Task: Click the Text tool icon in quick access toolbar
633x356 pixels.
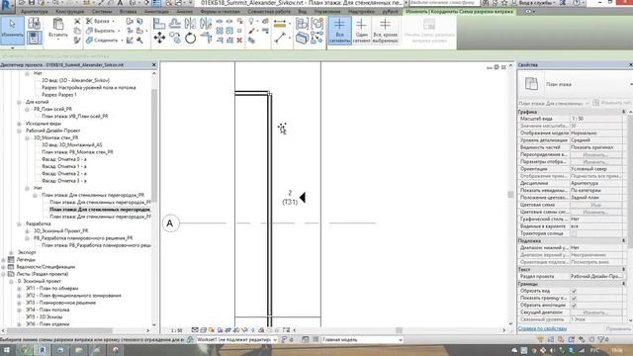Action: pos(120,3)
